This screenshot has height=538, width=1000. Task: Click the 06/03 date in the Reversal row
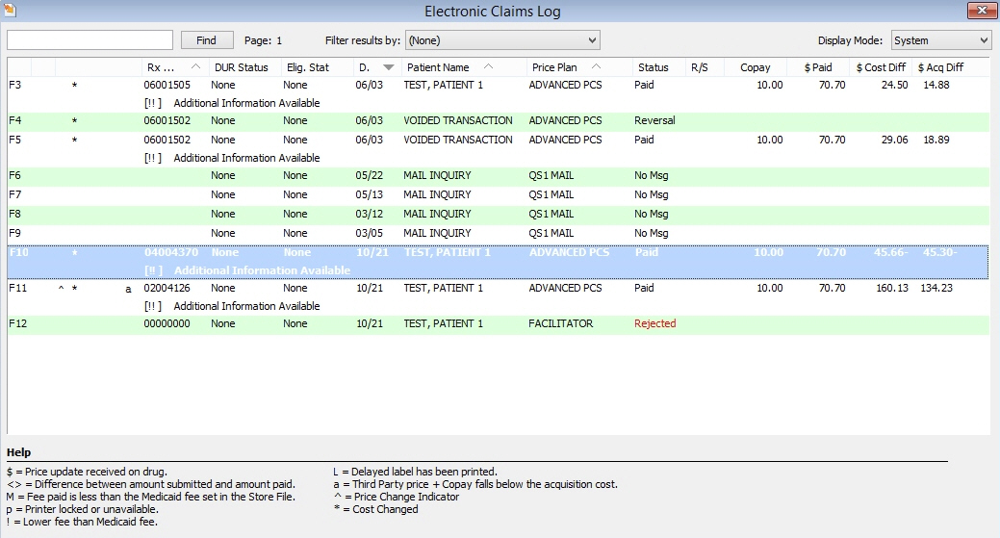pyautogui.click(x=370, y=120)
